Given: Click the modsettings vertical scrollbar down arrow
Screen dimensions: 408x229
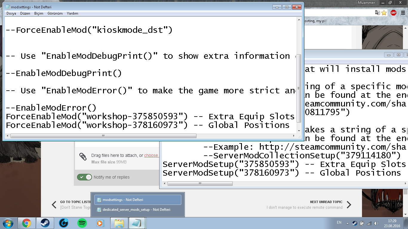Looking at the screenshot, I should 299,131.
